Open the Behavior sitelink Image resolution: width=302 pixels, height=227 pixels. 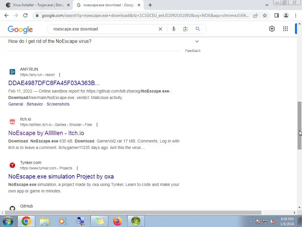35,104
